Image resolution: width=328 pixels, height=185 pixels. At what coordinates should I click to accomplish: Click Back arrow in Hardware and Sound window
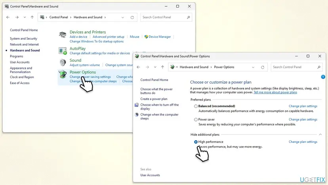(x=8, y=17)
